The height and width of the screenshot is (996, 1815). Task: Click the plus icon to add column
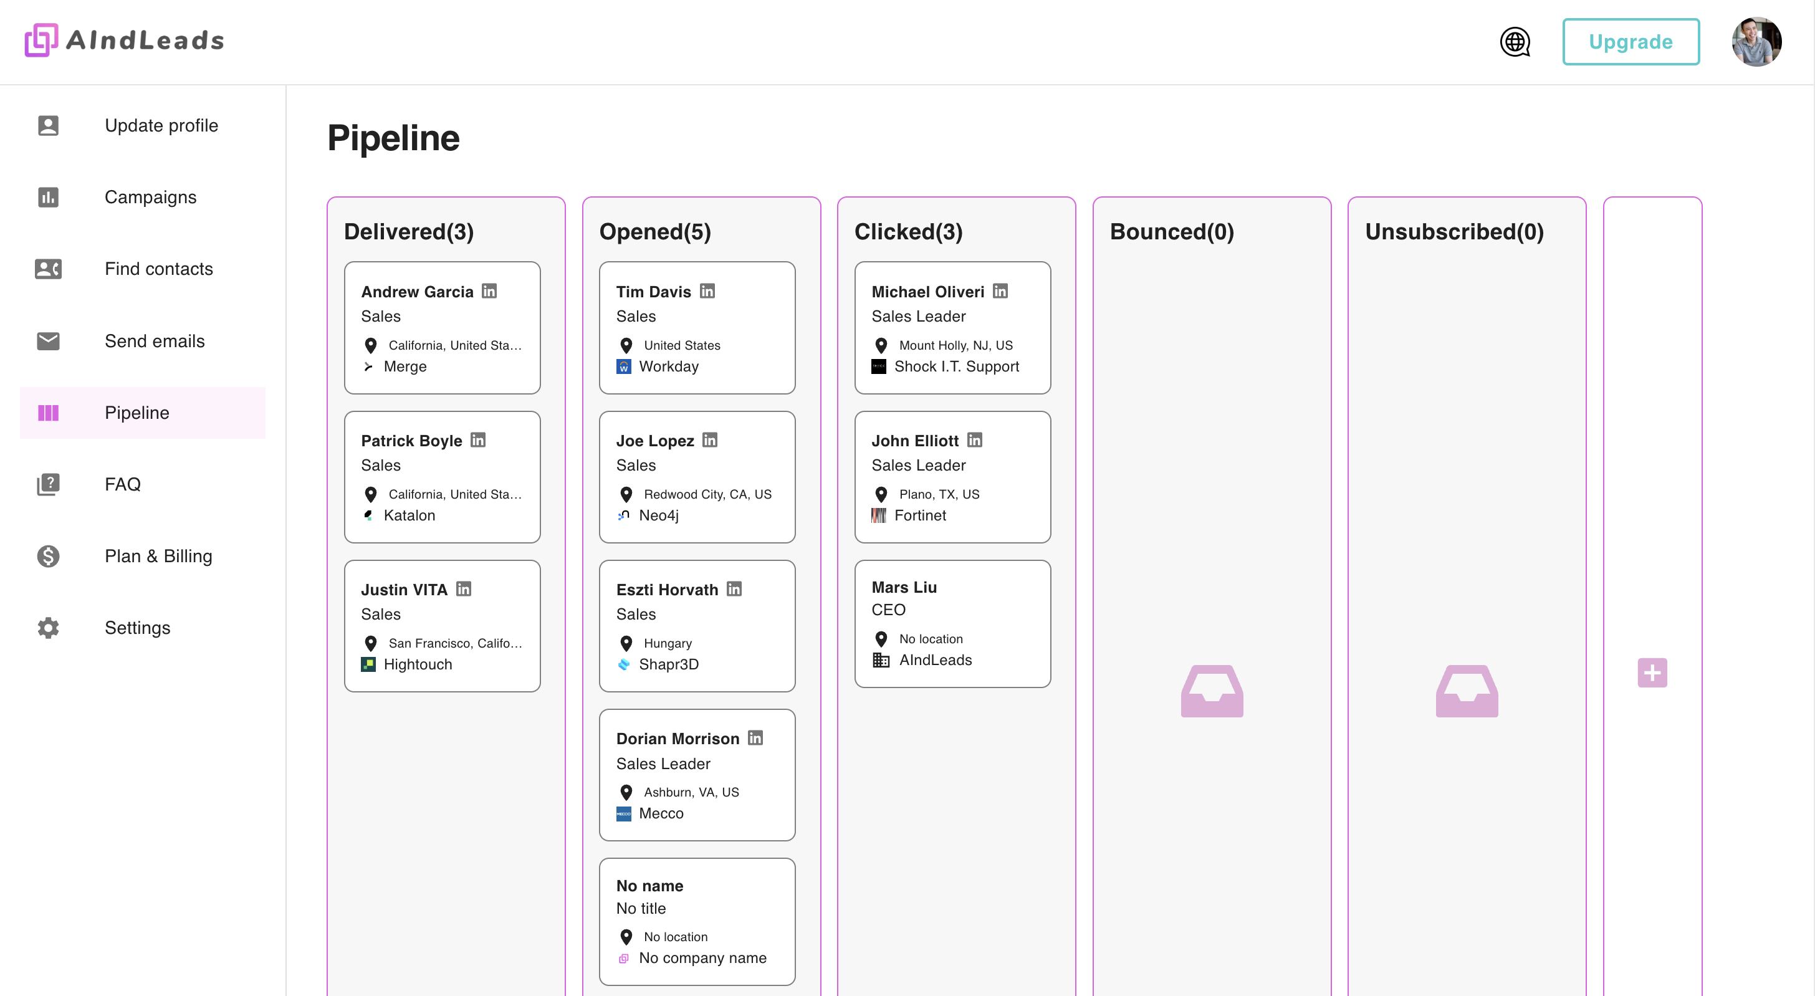point(1652,673)
